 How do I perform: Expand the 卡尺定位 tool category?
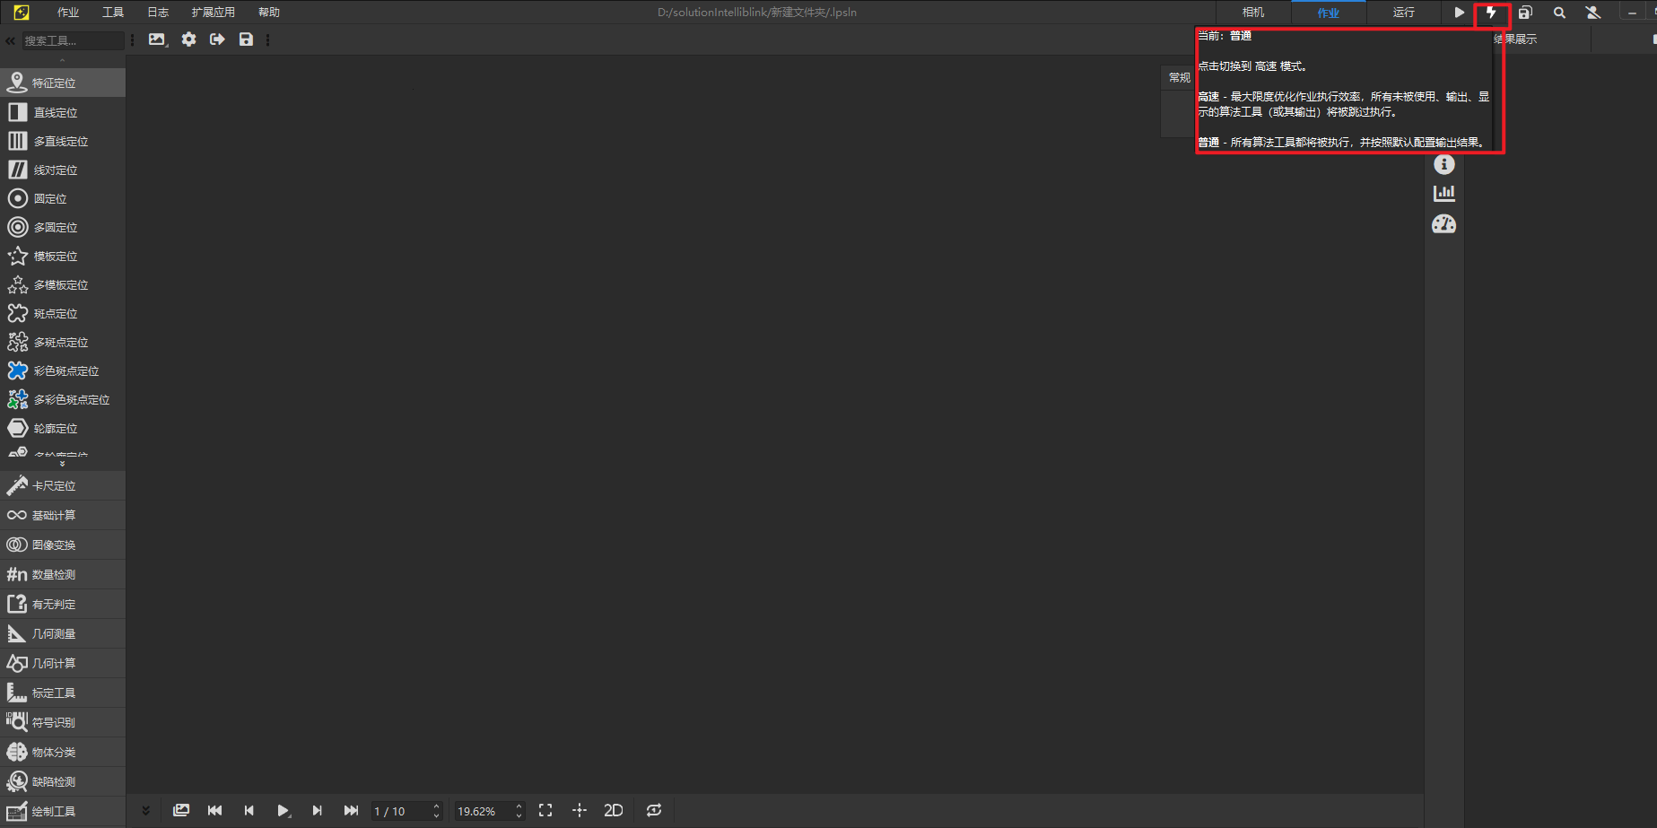pyautogui.click(x=54, y=485)
